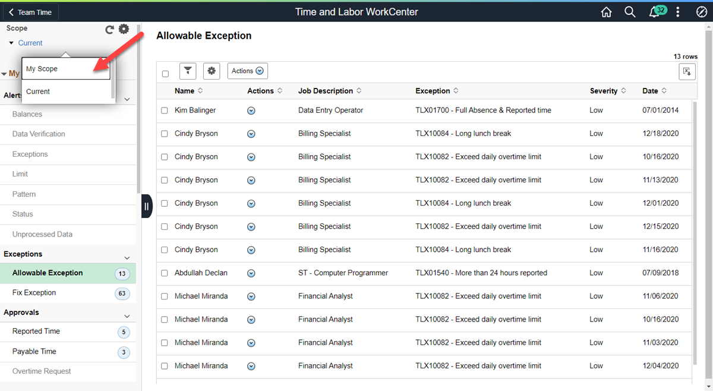Click the Home icon in the header

point(606,12)
